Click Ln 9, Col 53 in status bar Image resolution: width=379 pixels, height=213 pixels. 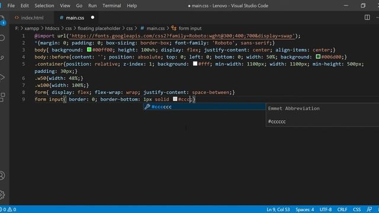(x=278, y=209)
